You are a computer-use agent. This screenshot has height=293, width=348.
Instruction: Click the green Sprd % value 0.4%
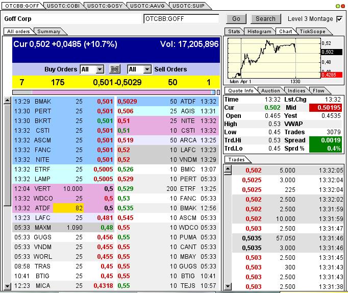[x=326, y=149]
